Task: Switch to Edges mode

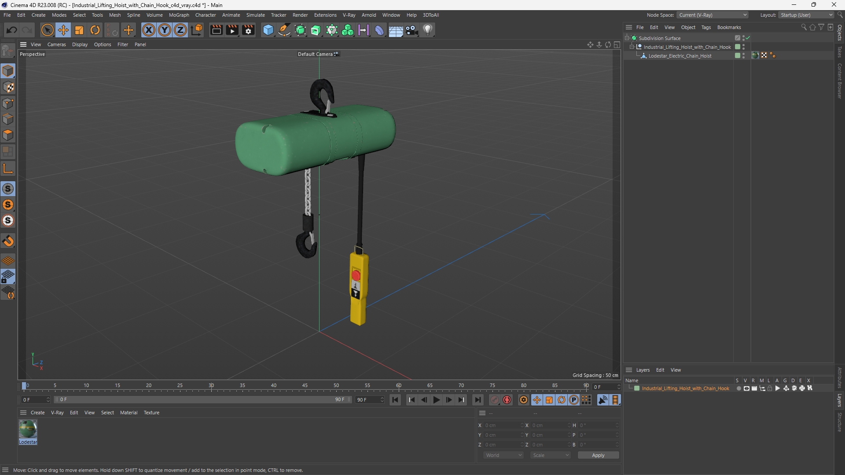Action: (x=8, y=119)
